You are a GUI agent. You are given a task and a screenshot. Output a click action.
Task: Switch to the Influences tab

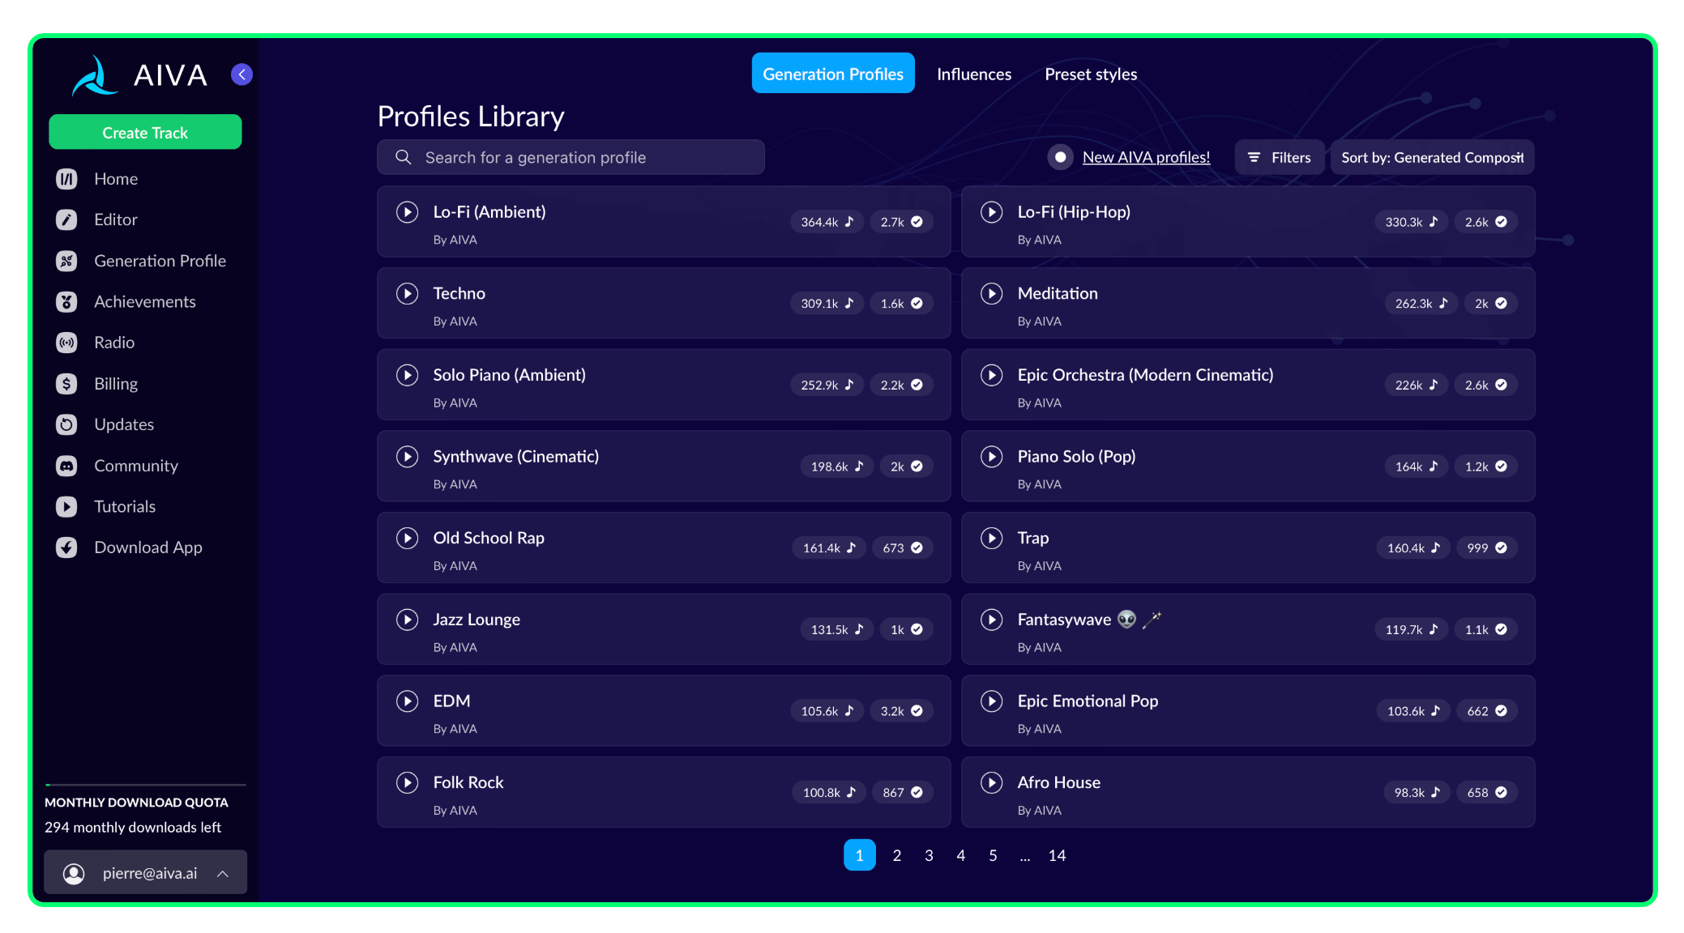pyautogui.click(x=974, y=74)
